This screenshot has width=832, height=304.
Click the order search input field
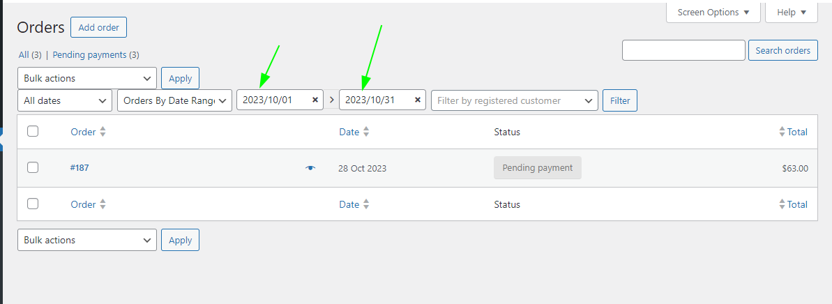click(683, 50)
